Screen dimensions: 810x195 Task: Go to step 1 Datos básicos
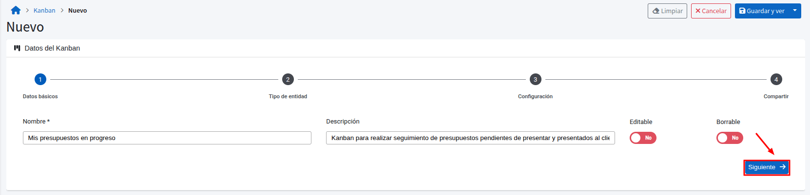(x=40, y=79)
